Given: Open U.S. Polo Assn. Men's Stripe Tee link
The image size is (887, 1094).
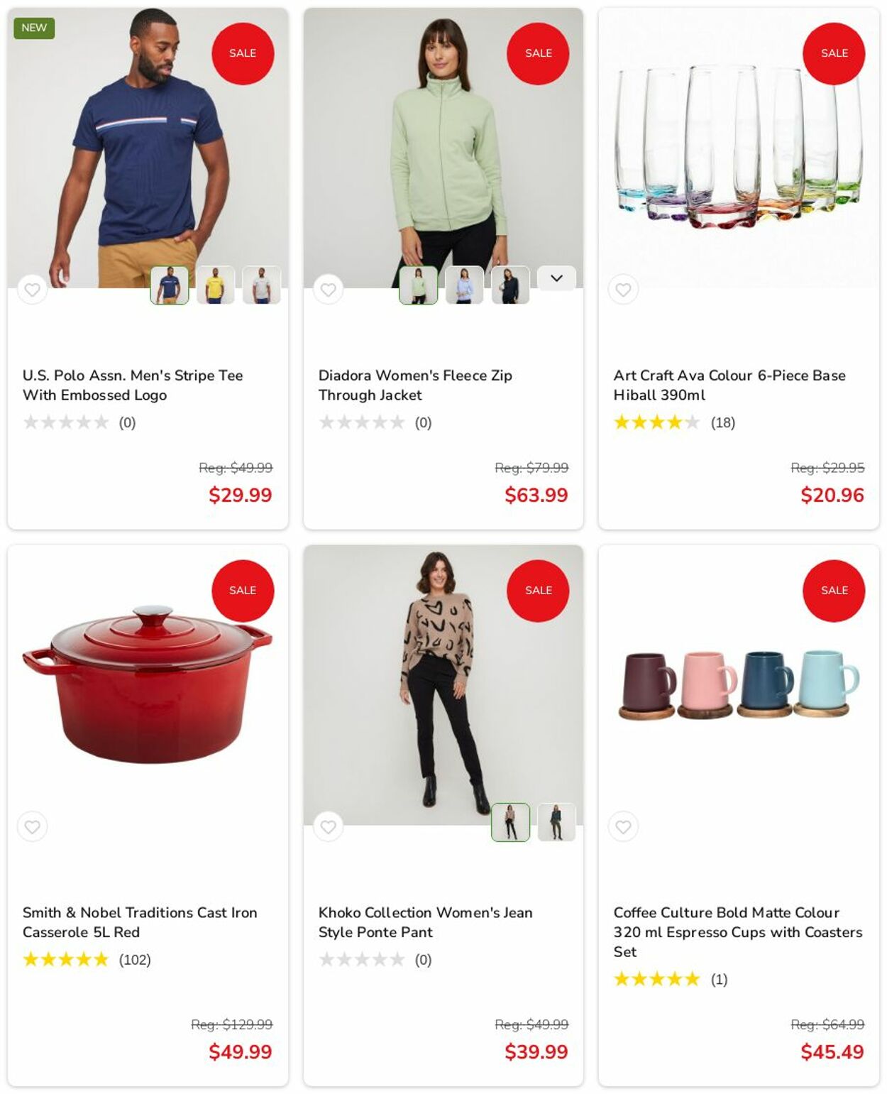Looking at the screenshot, I should (133, 385).
